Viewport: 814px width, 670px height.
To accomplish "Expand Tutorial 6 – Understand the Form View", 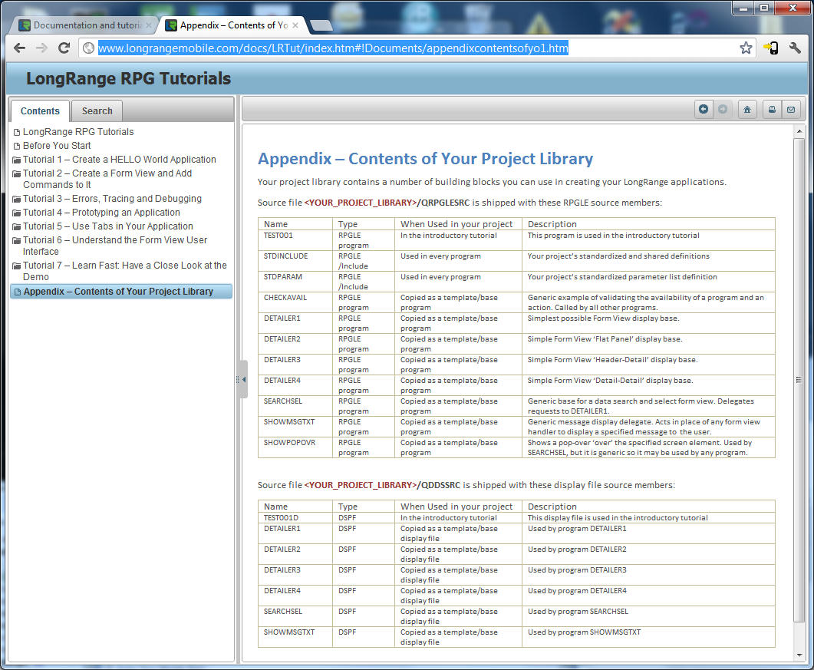I will point(115,246).
